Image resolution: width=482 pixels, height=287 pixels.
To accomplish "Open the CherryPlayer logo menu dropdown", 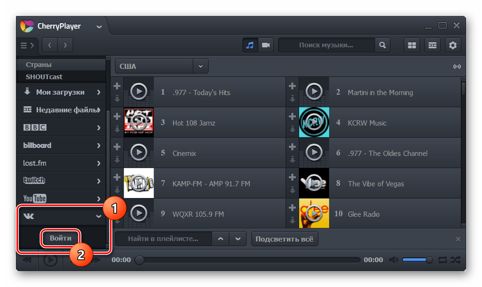I will tap(98, 26).
